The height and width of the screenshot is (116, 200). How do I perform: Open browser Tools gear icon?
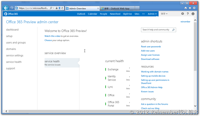pos(194,8)
